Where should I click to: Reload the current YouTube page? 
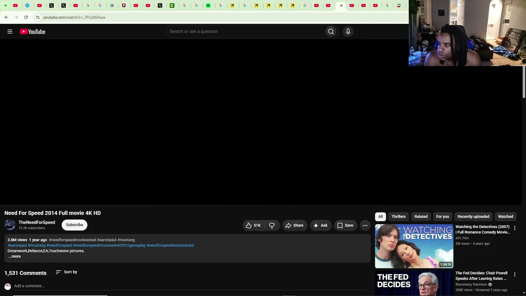tap(26, 17)
